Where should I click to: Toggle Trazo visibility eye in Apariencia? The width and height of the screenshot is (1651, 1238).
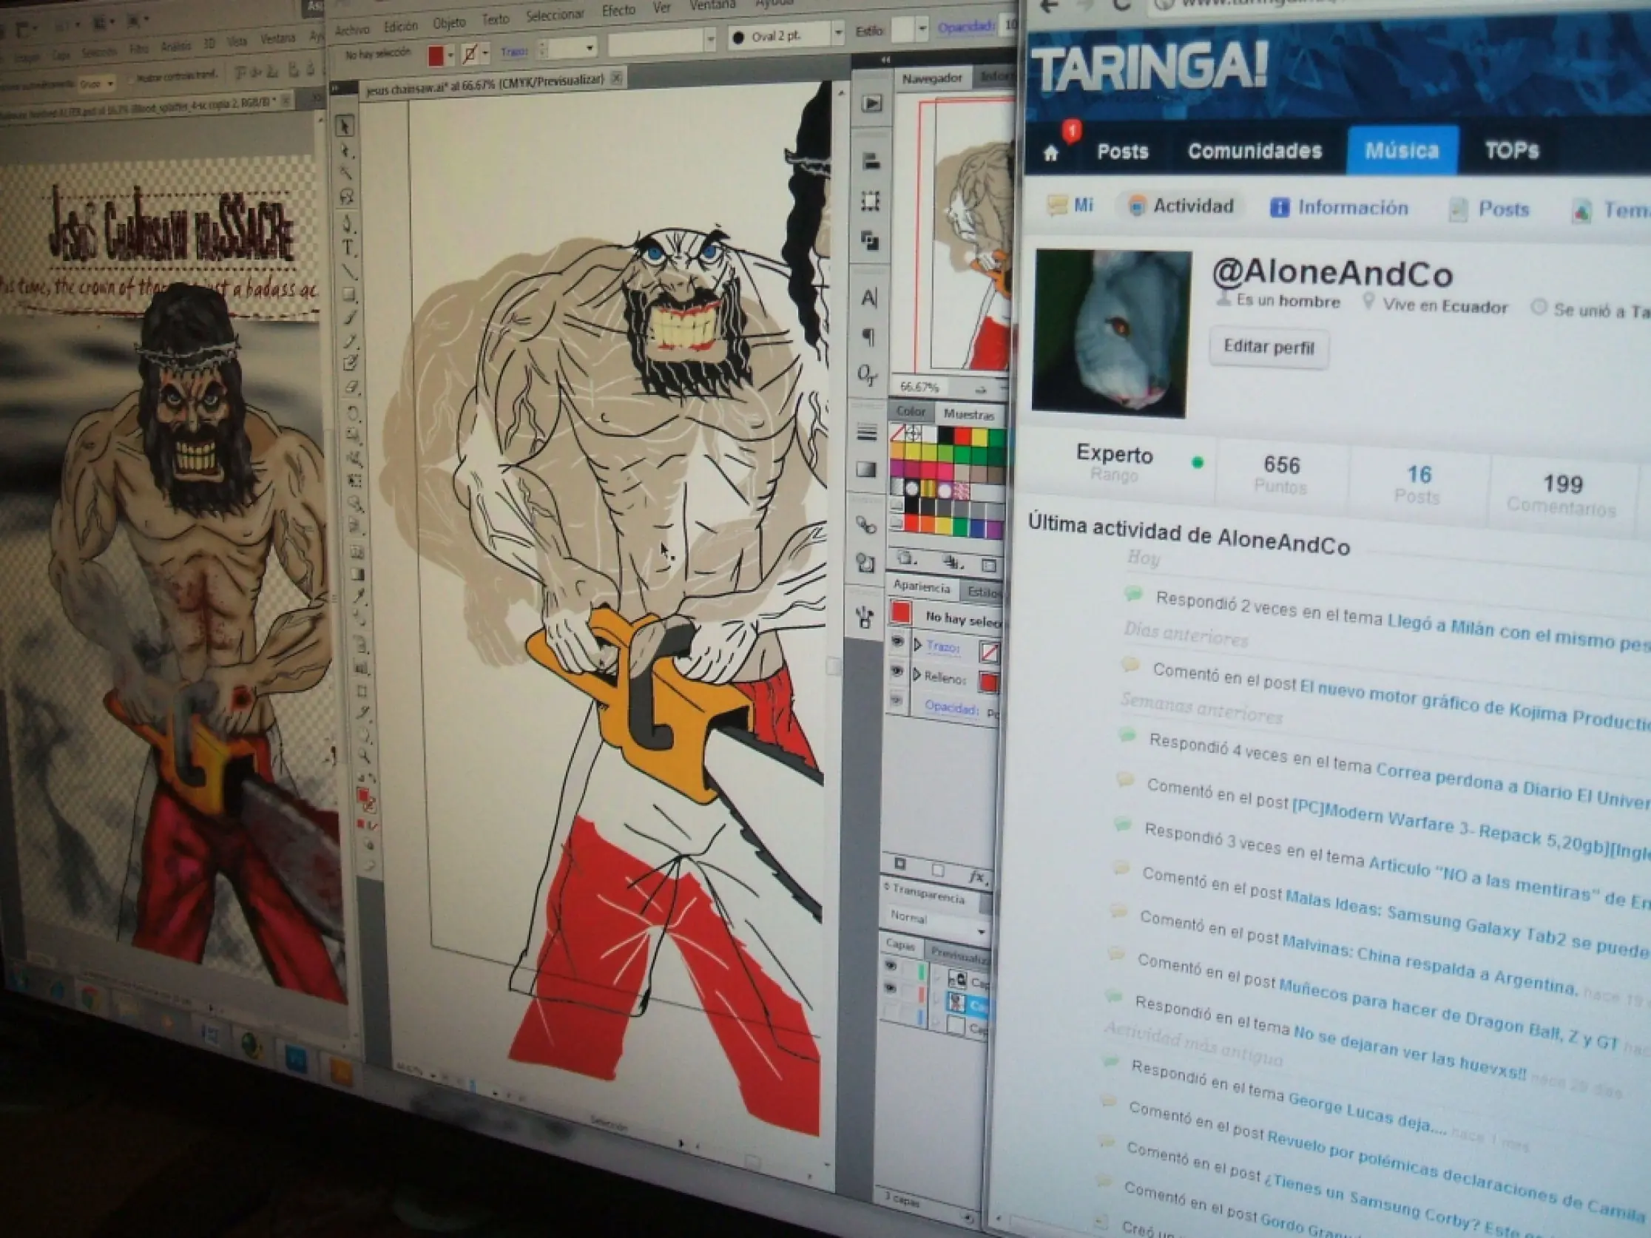[x=897, y=642]
